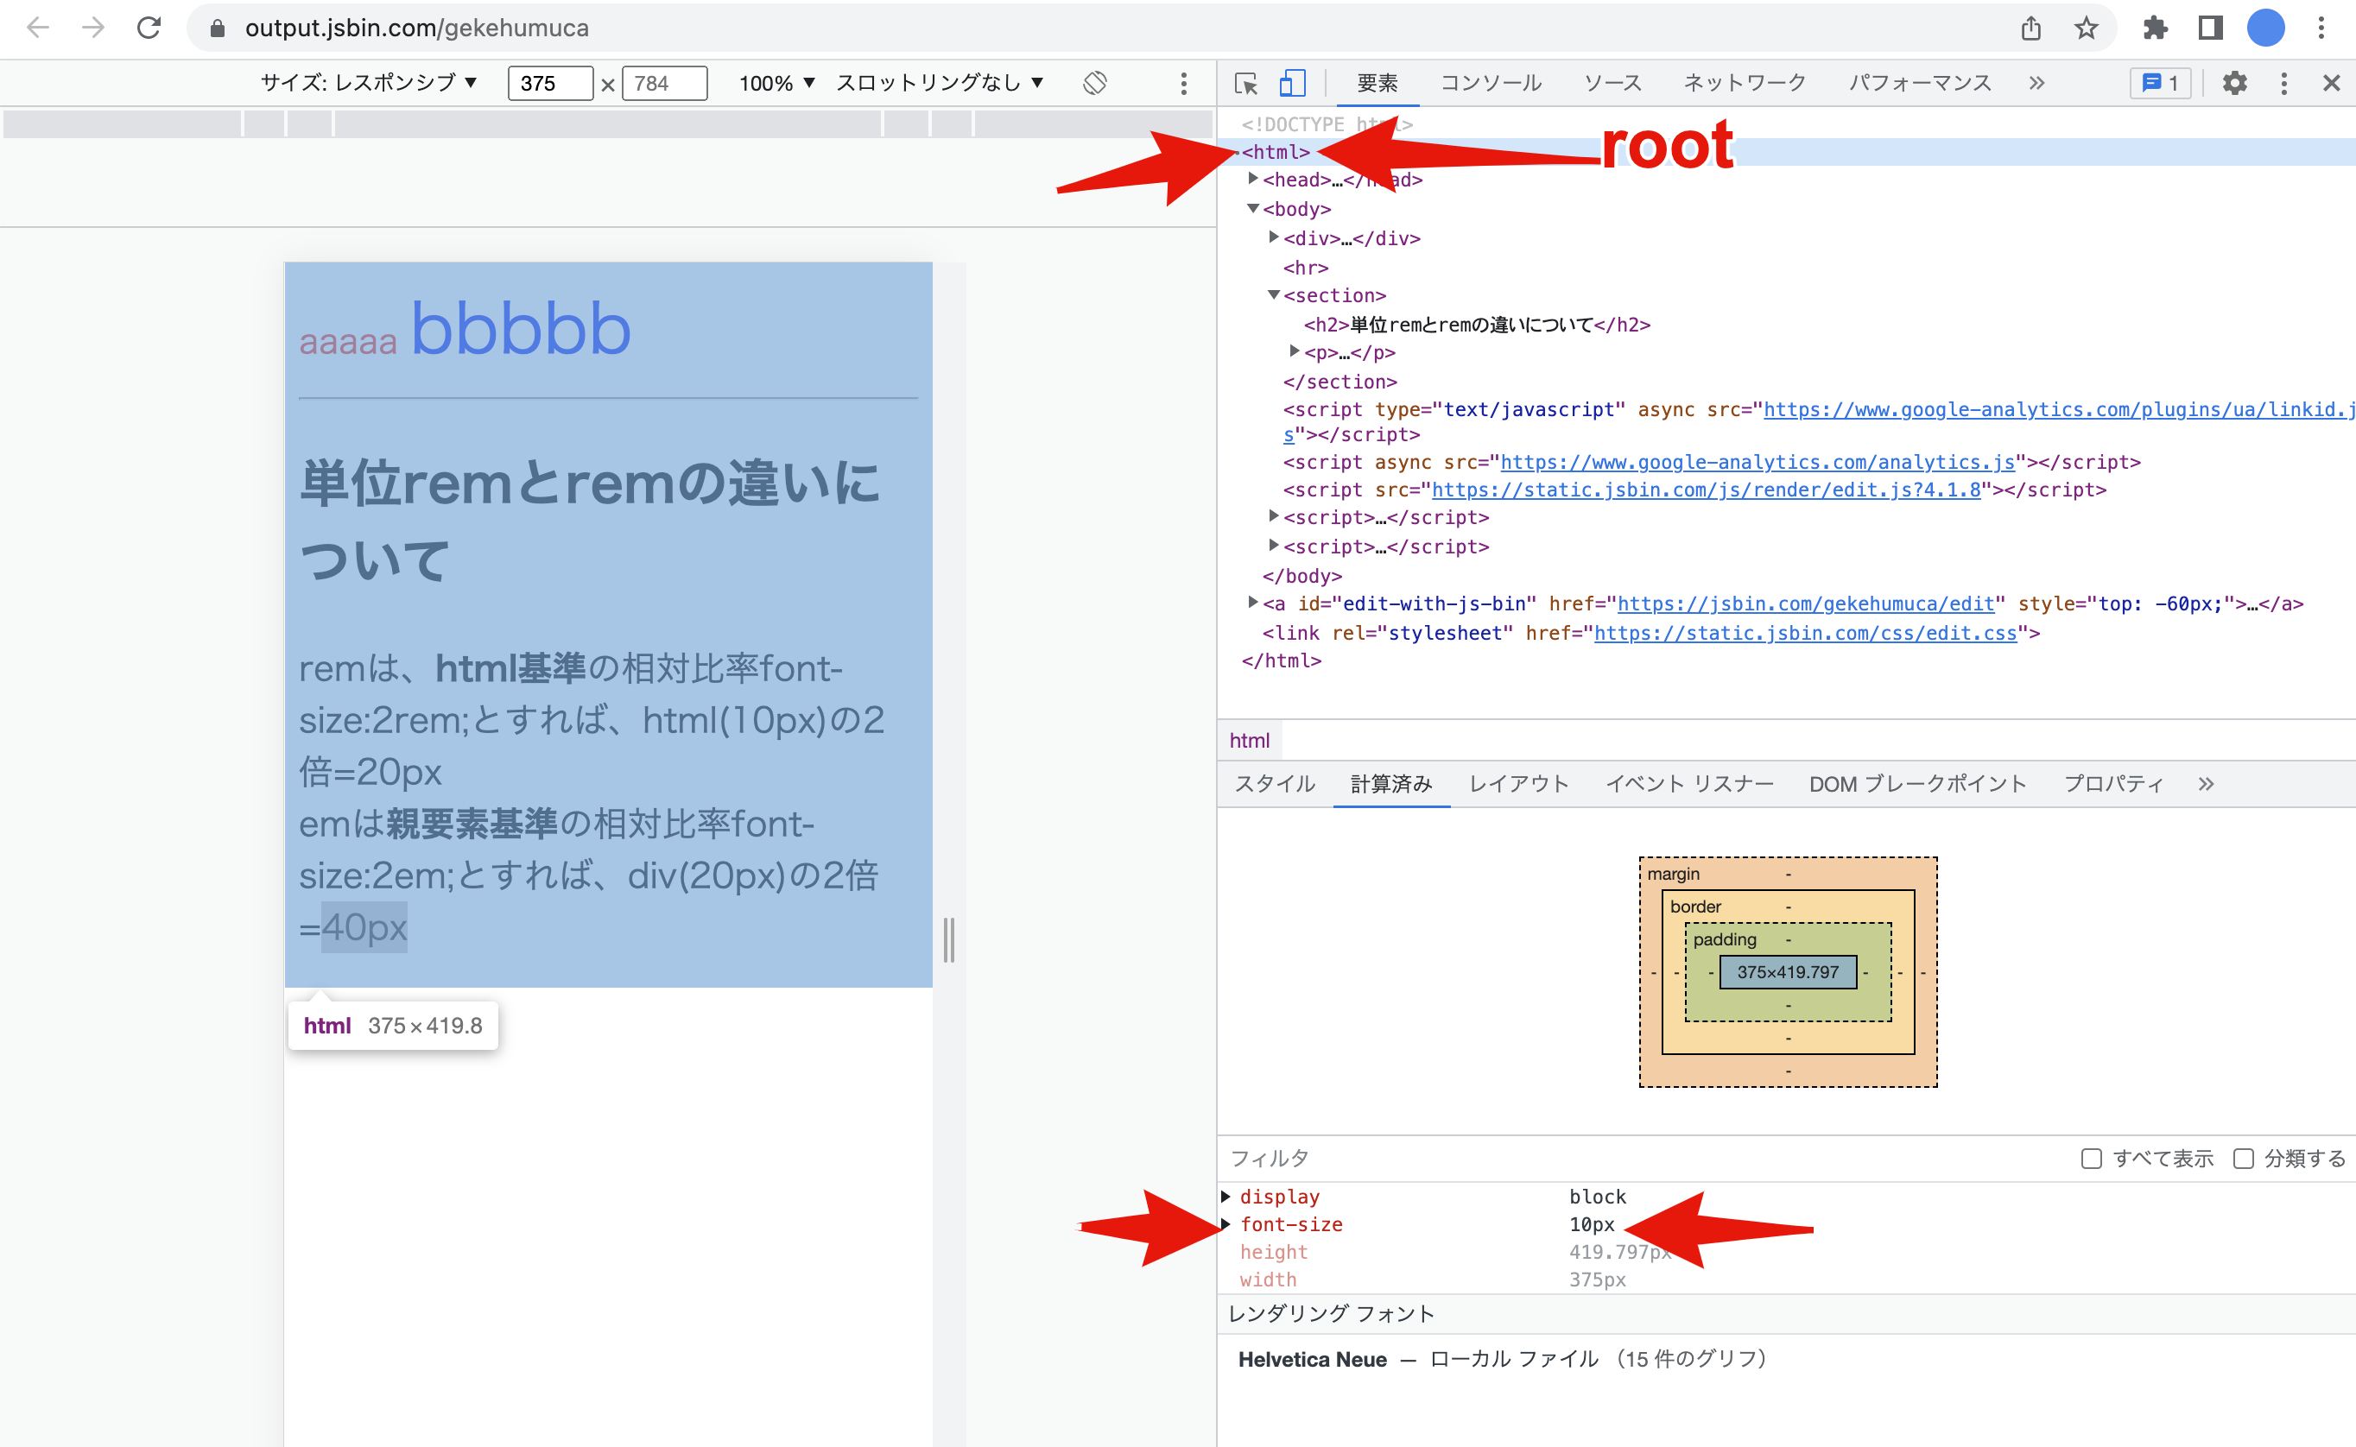Open device toolbar more options menu
2356x1447 pixels.
click(x=1184, y=83)
